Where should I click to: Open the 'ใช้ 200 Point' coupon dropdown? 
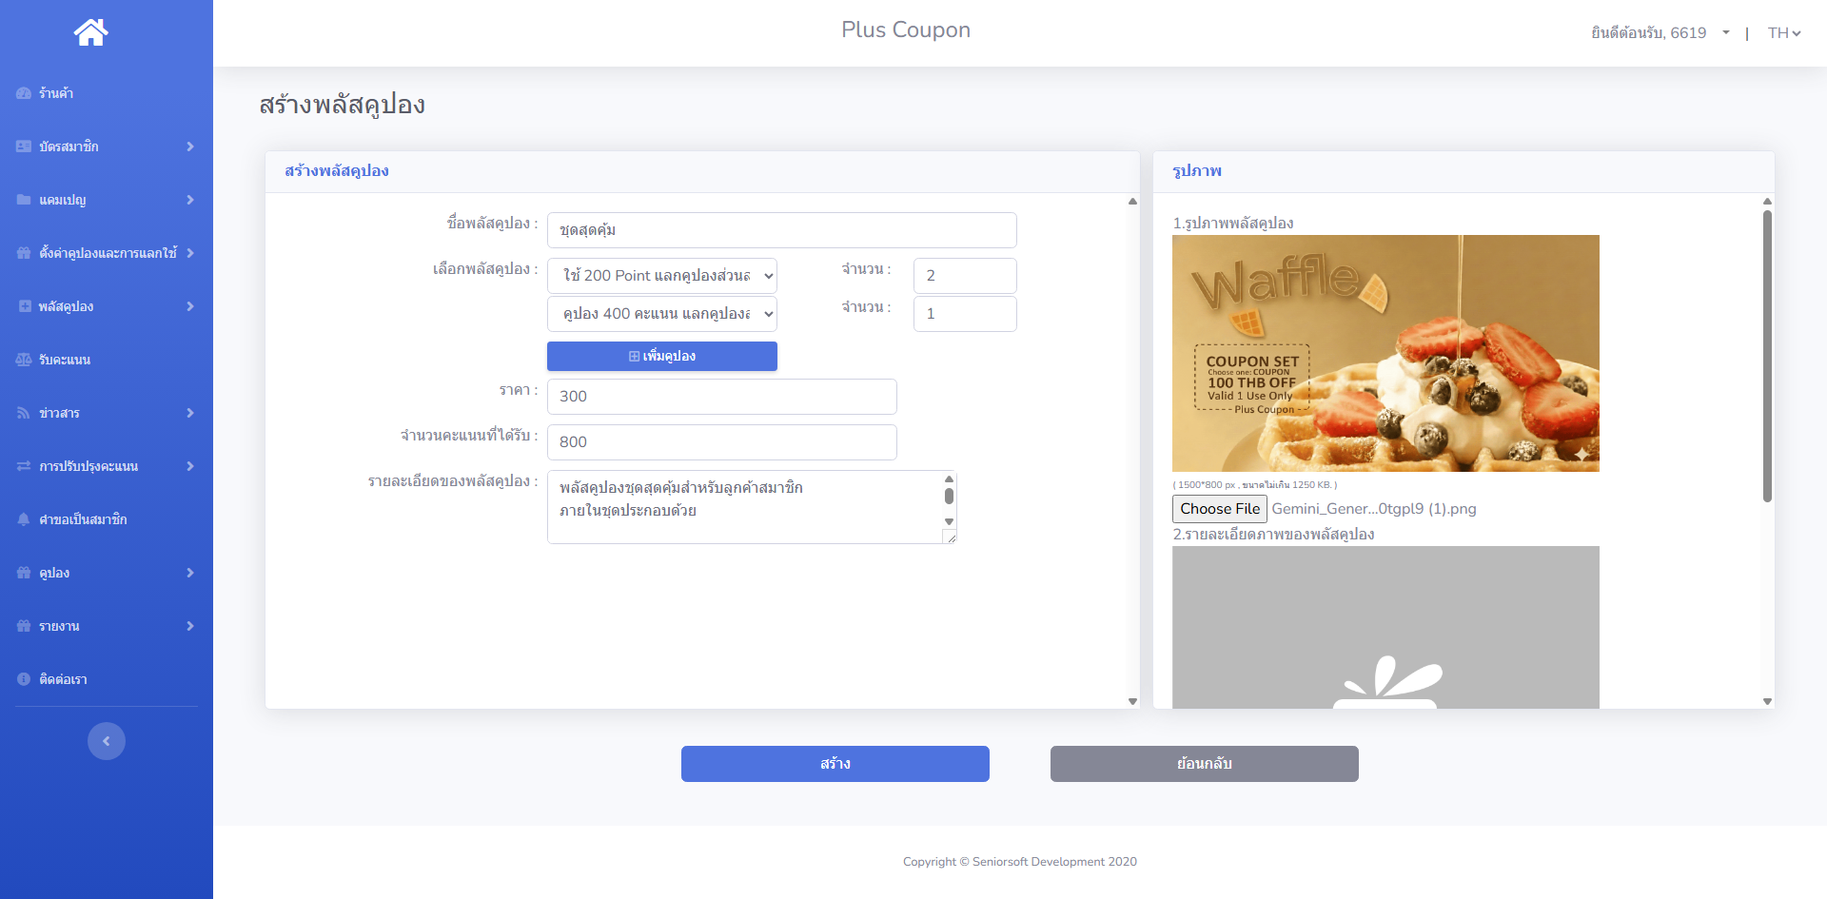[x=662, y=276]
